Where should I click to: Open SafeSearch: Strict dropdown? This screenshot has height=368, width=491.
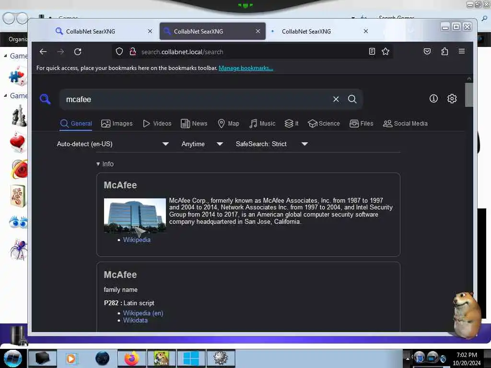tap(271, 144)
